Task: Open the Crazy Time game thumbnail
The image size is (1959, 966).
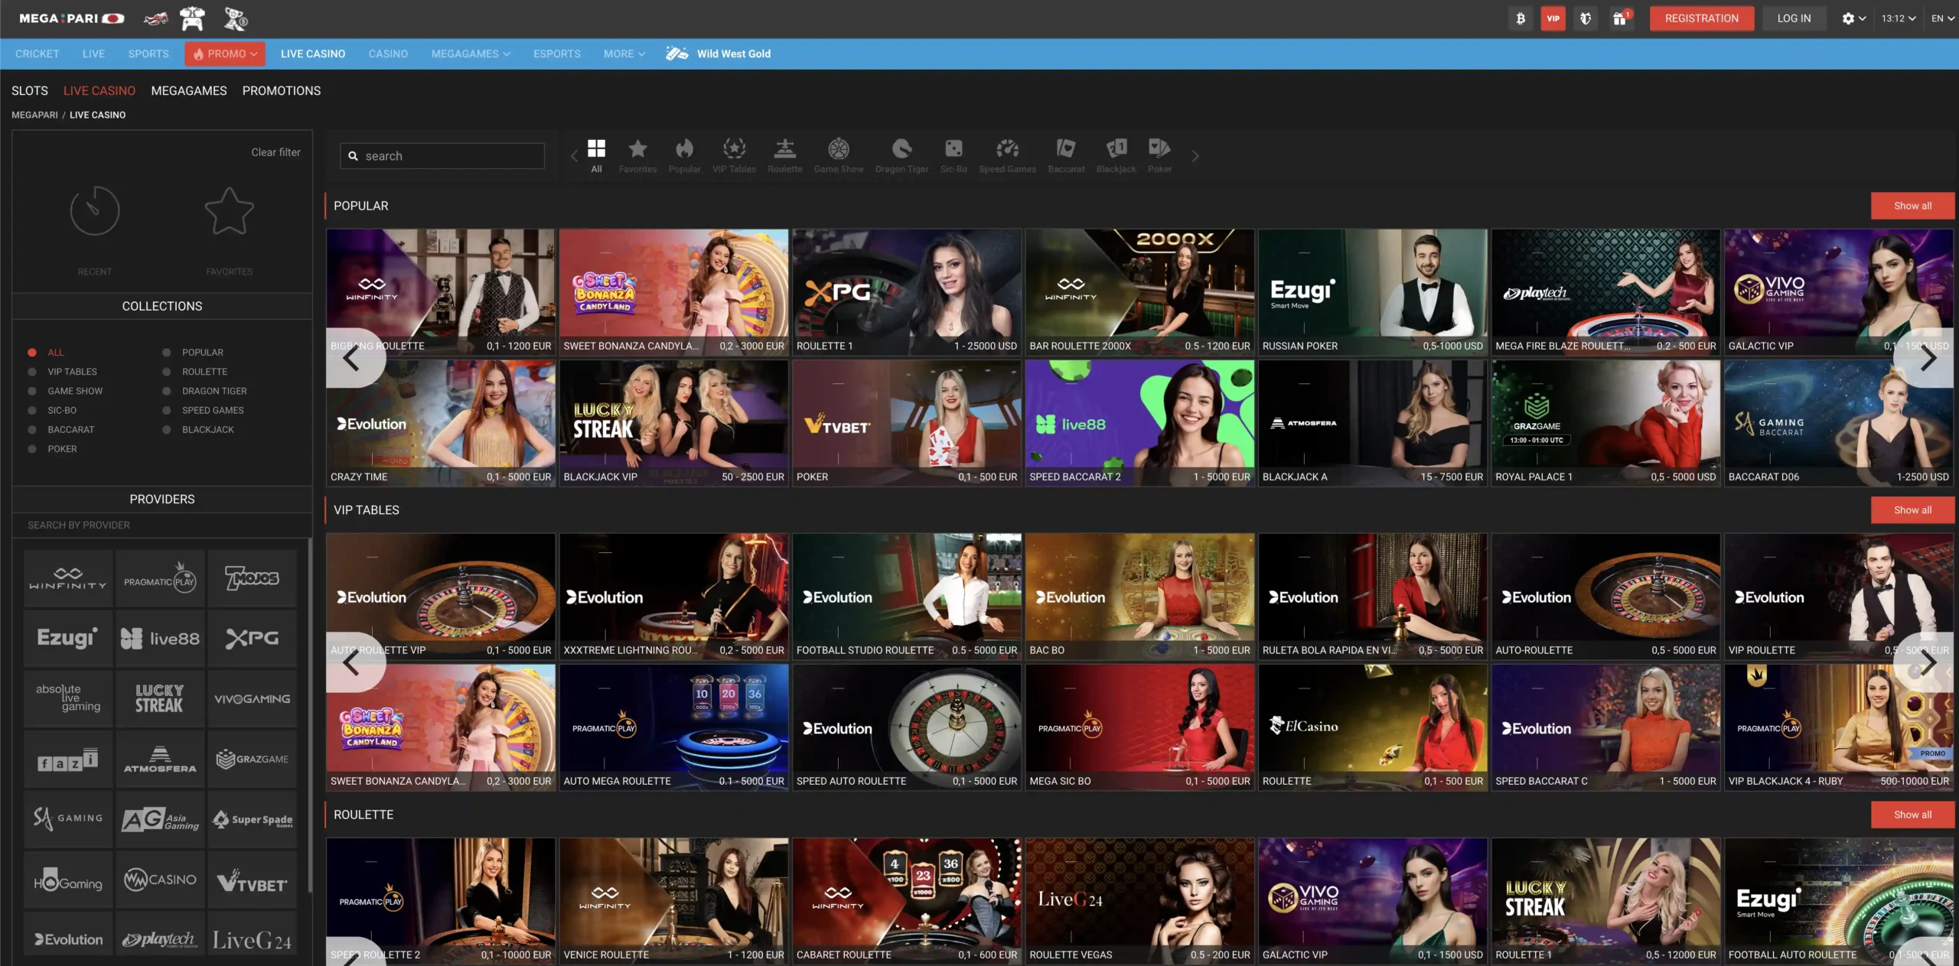Action: [x=441, y=424]
